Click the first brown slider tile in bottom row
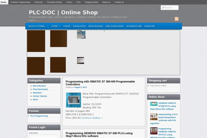The width and height of the screenshot is (207, 138). (36, 66)
